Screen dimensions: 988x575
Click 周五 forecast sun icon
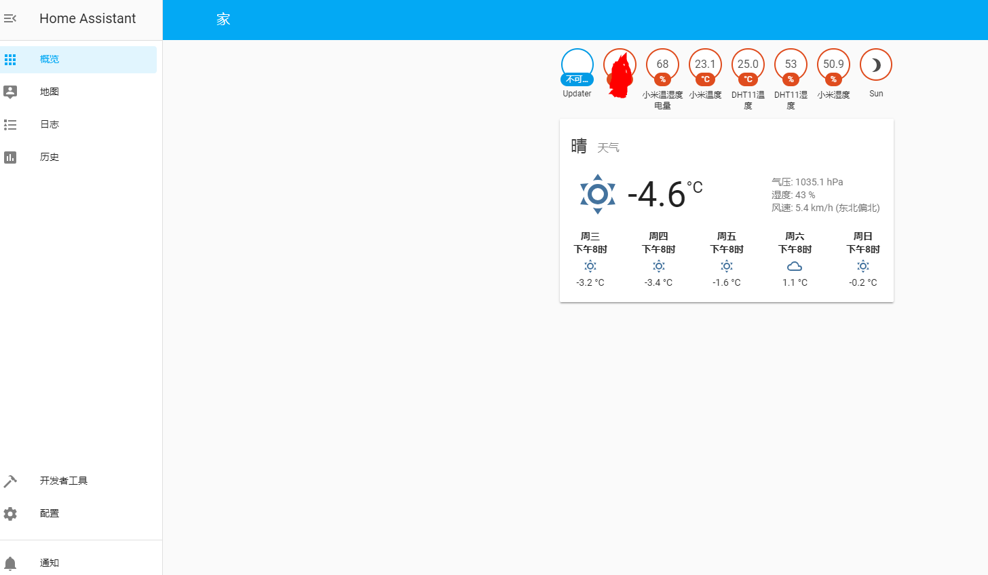727,267
